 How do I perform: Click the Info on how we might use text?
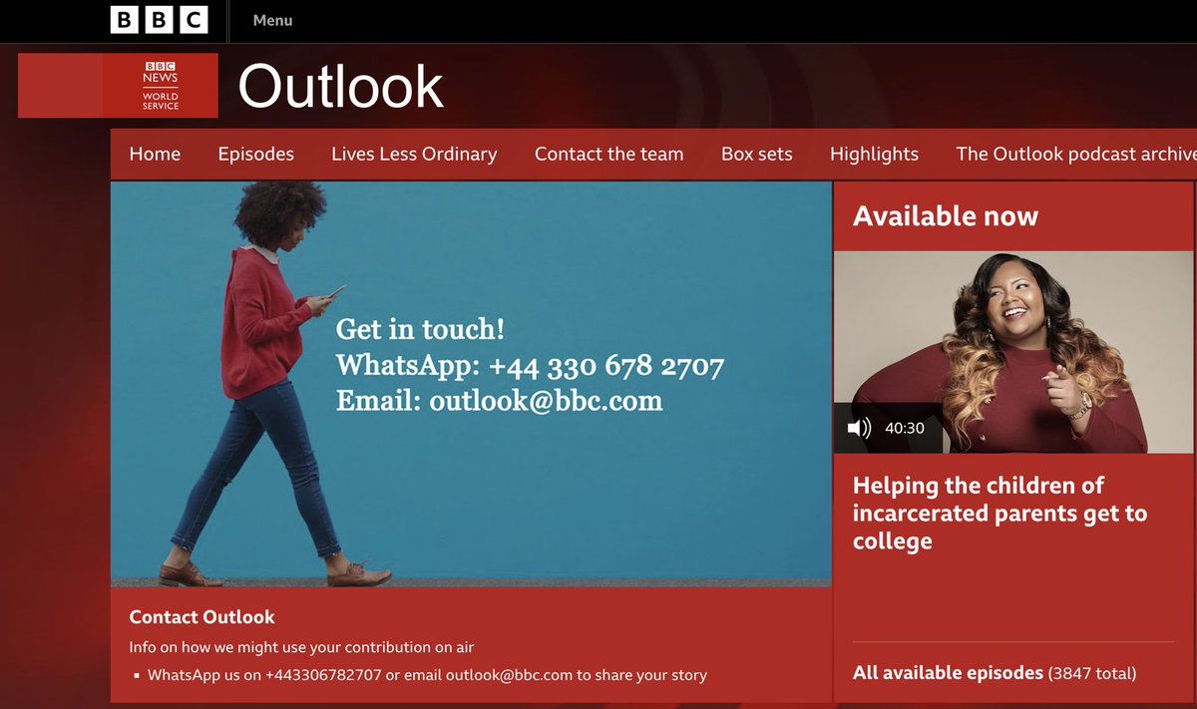(x=299, y=646)
